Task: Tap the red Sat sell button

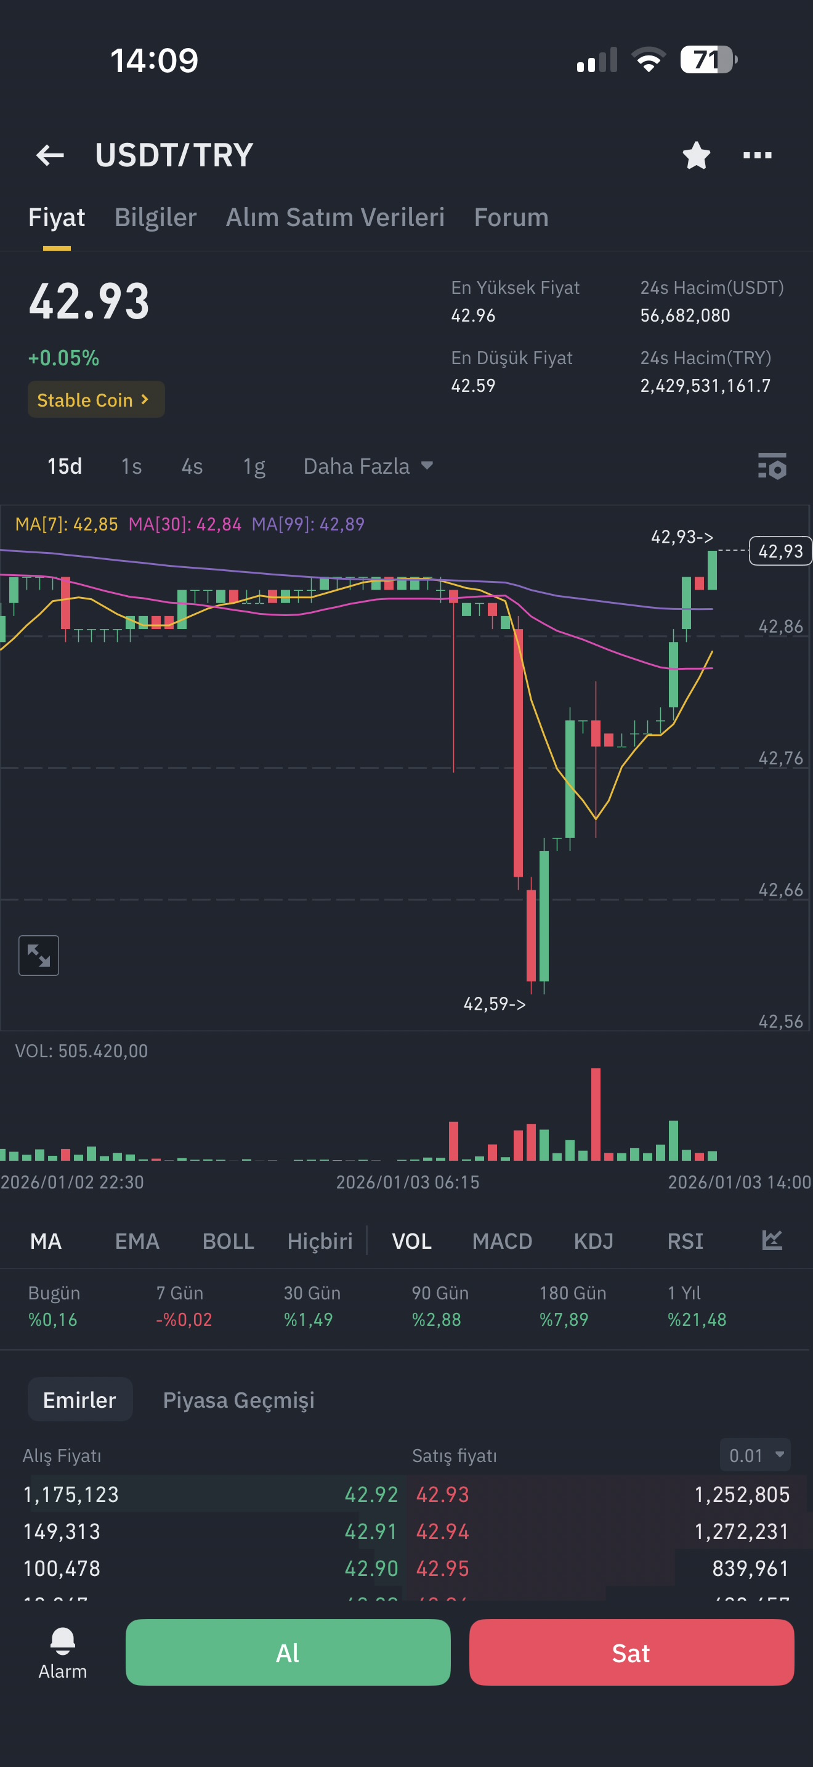Action: (631, 1652)
